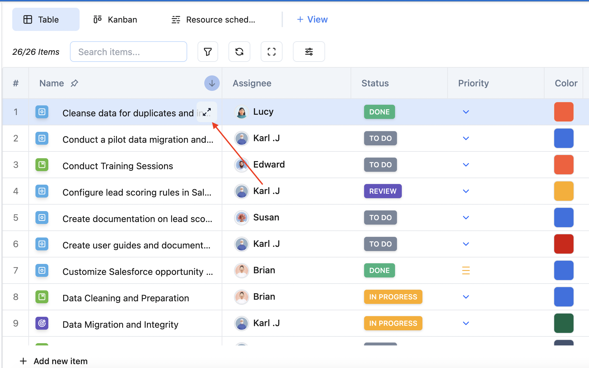Open the Resource schedule tab
The height and width of the screenshot is (368, 589).
pyautogui.click(x=213, y=20)
